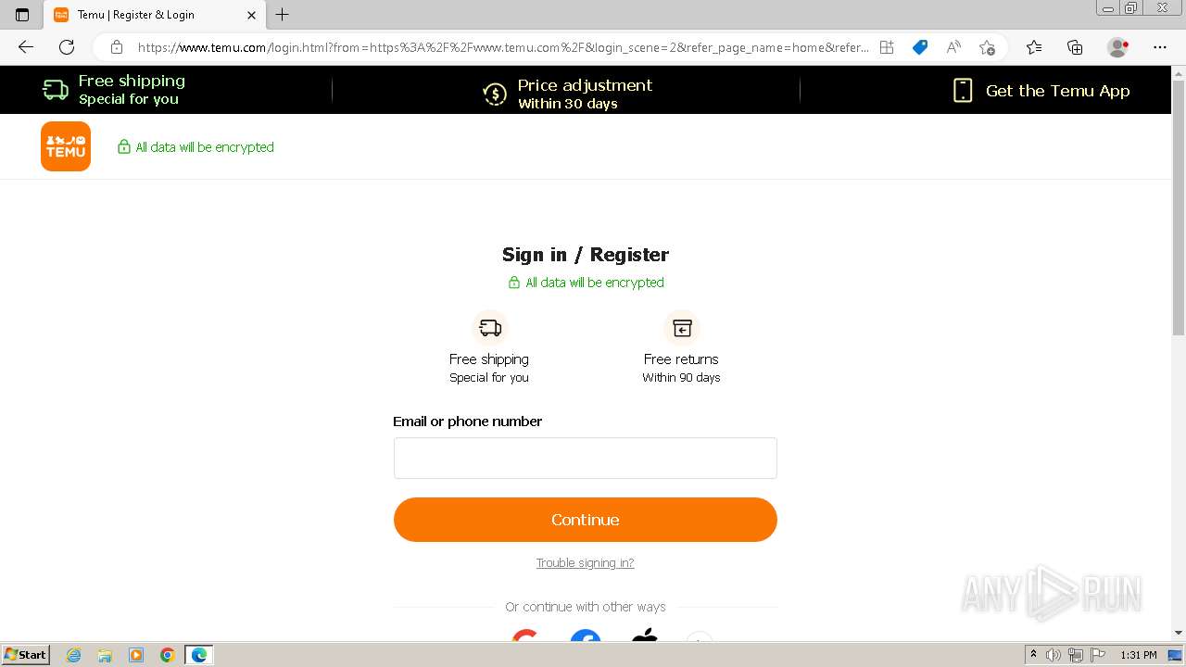
Task: Refresh the page in the browser
Action: point(67,47)
